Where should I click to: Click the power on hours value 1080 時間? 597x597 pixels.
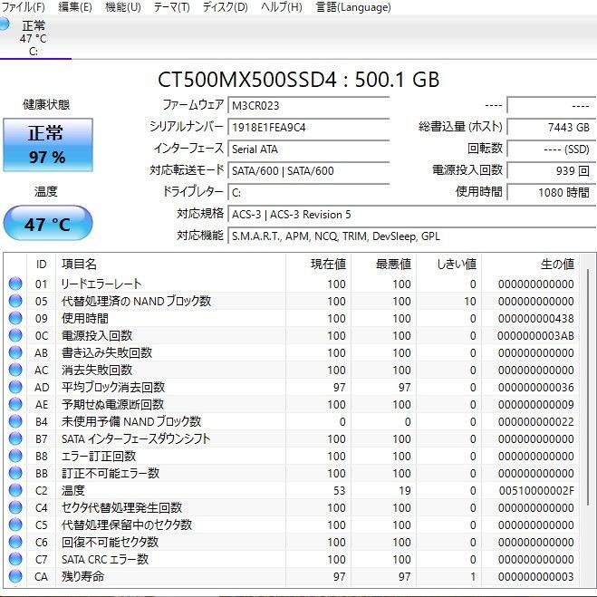[552, 192]
